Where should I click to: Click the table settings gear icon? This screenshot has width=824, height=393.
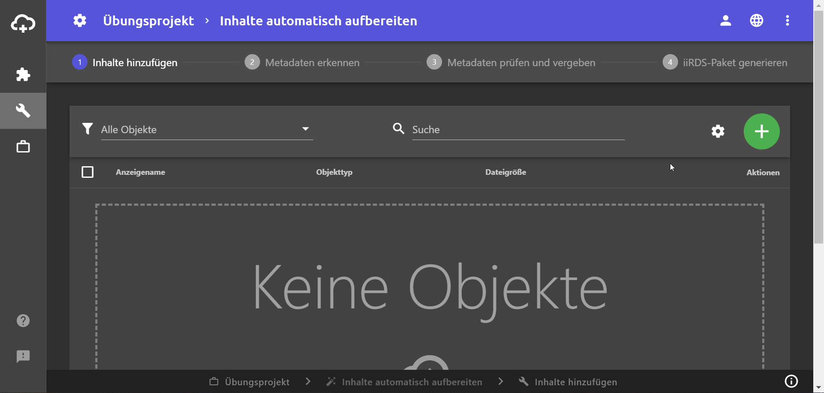718,131
